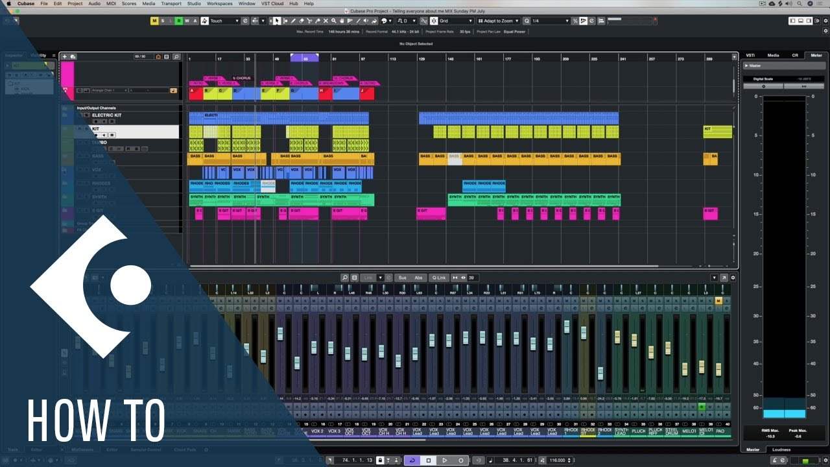
Task: Select the Range Selection tool
Action: [285, 21]
